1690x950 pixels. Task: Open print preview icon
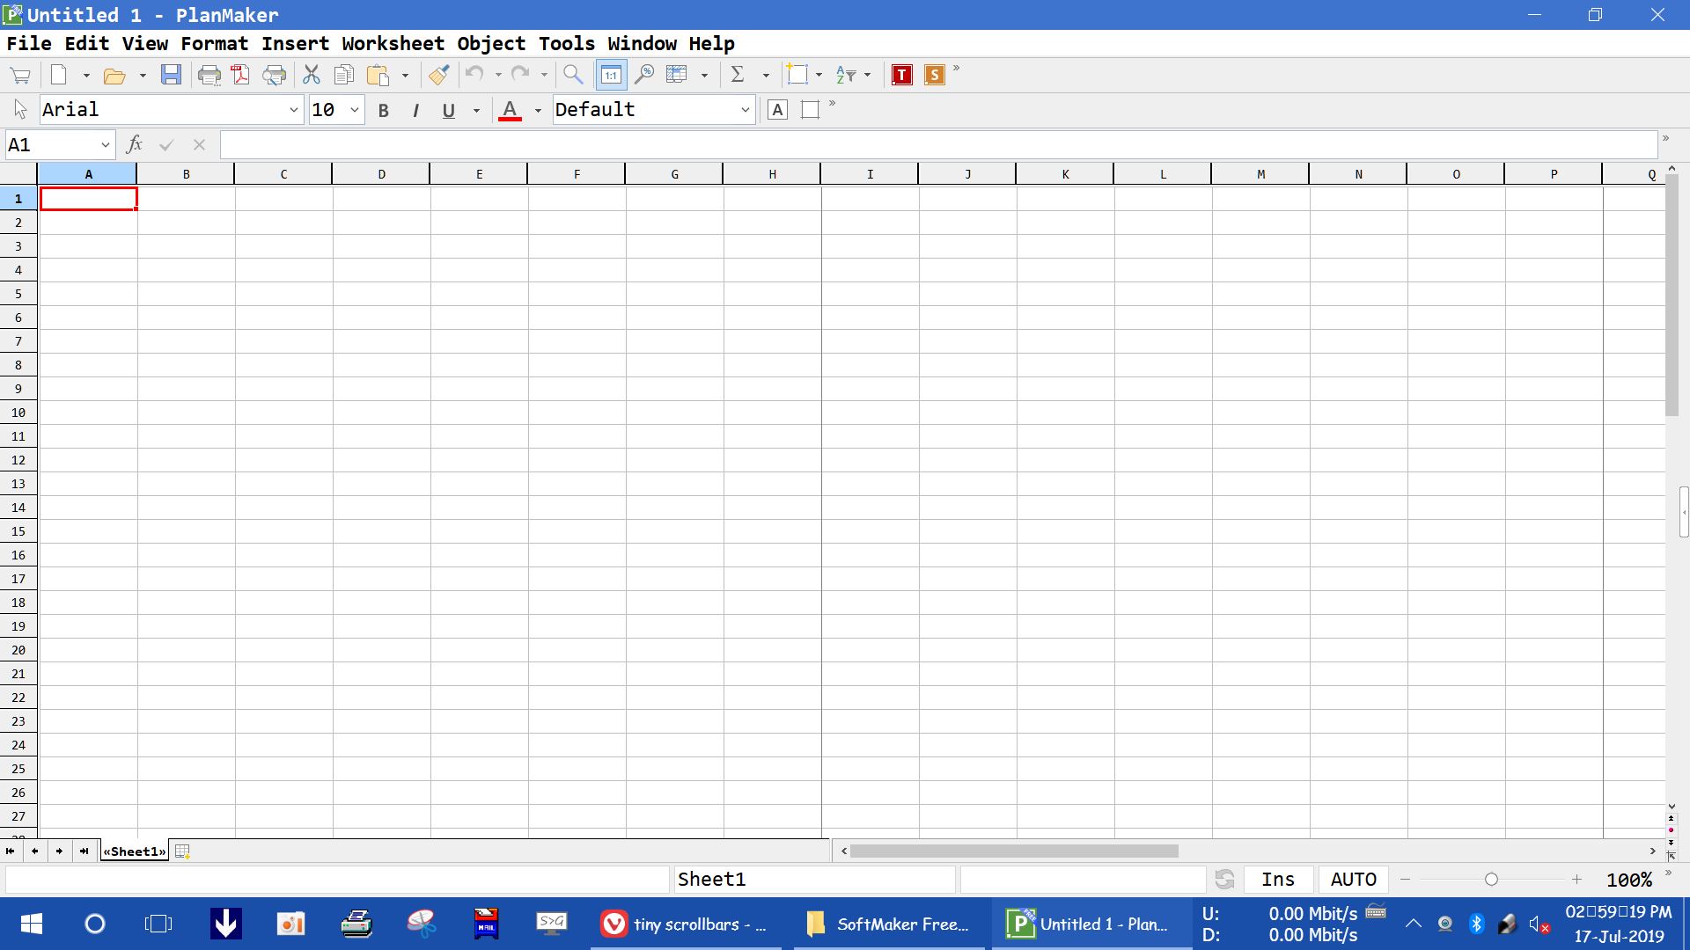click(x=275, y=75)
